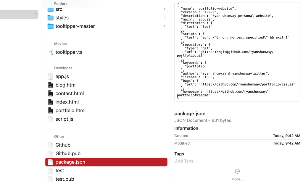Select the test.pub file
303x186 pixels.
(65, 179)
